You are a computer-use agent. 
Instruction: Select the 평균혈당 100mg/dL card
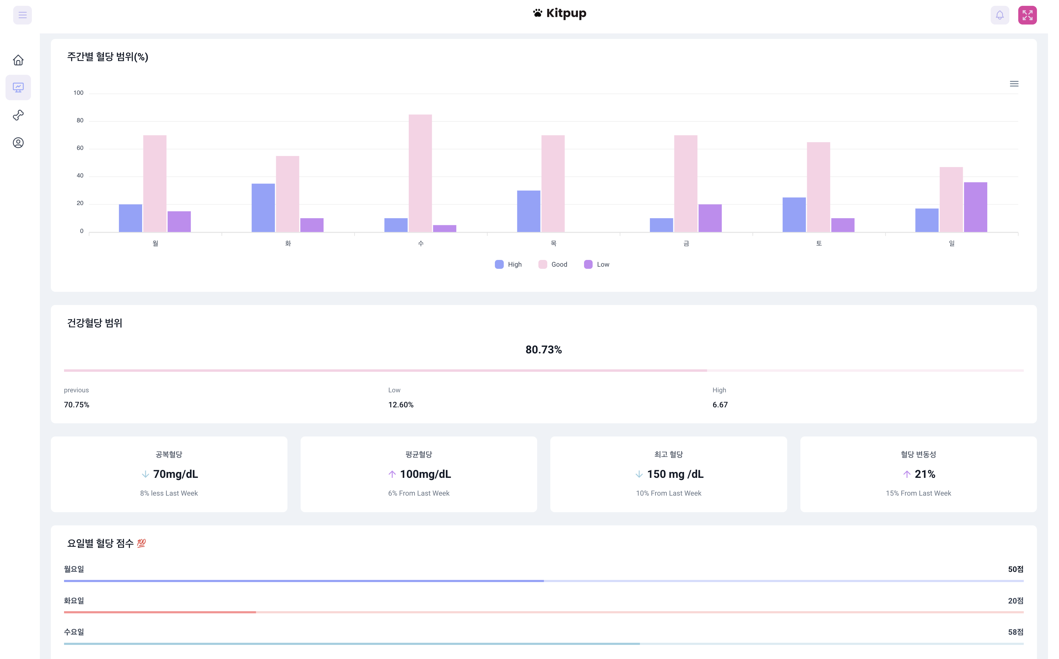pos(419,474)
